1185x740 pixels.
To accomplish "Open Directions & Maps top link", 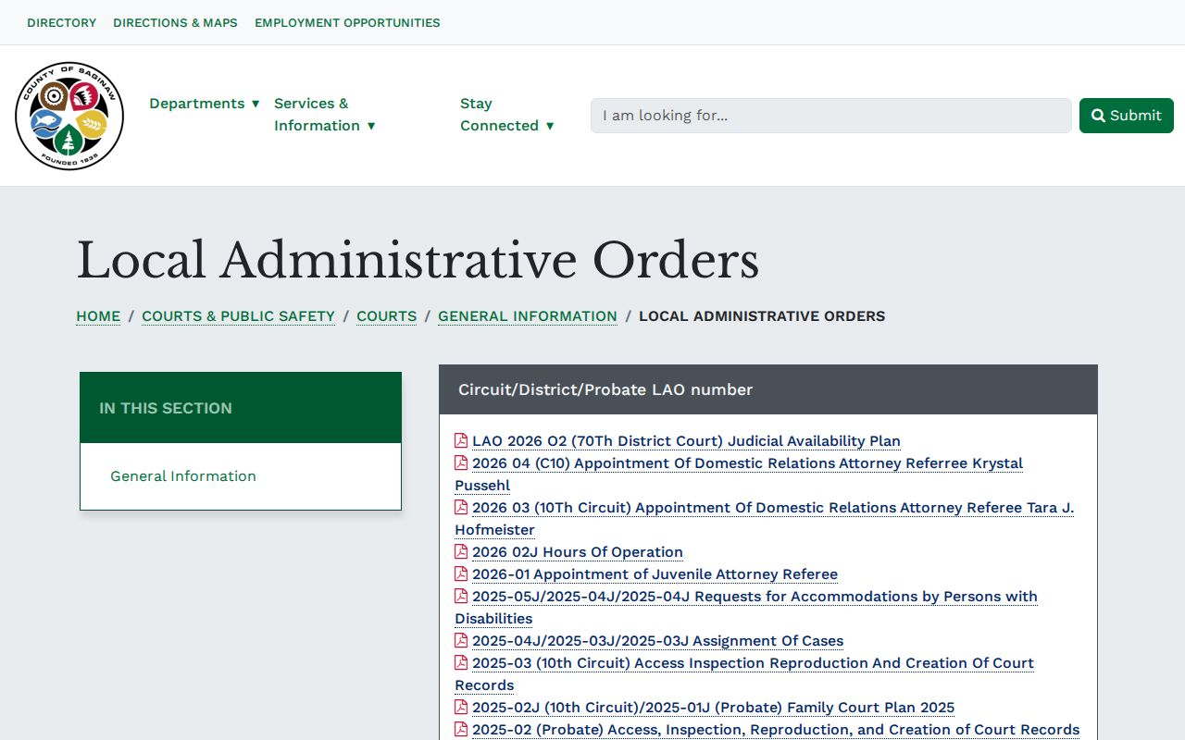I will click(175, 22).
